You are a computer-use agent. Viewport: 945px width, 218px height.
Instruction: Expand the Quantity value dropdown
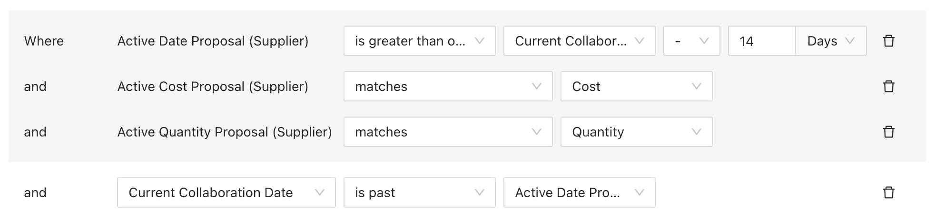pyautogui.click(x=637, y=132)
